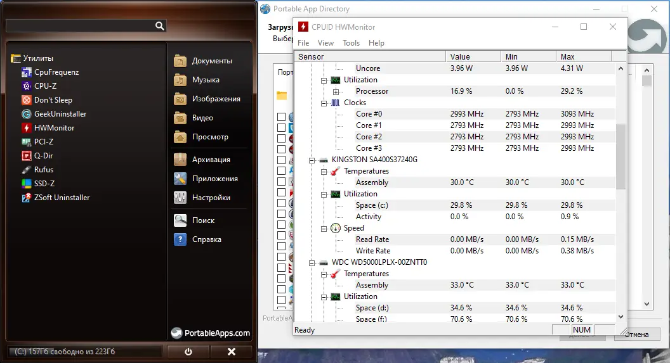Open Справка help entry
This screenshot has width=670, height=363.
[198, 239]
